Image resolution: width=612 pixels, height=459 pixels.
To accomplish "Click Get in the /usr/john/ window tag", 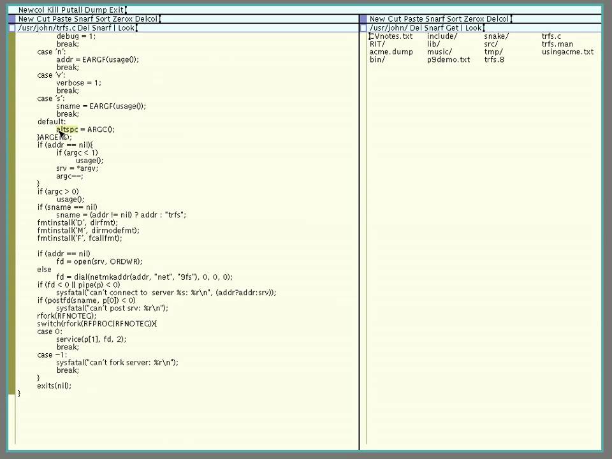I will tap(452, 28).
